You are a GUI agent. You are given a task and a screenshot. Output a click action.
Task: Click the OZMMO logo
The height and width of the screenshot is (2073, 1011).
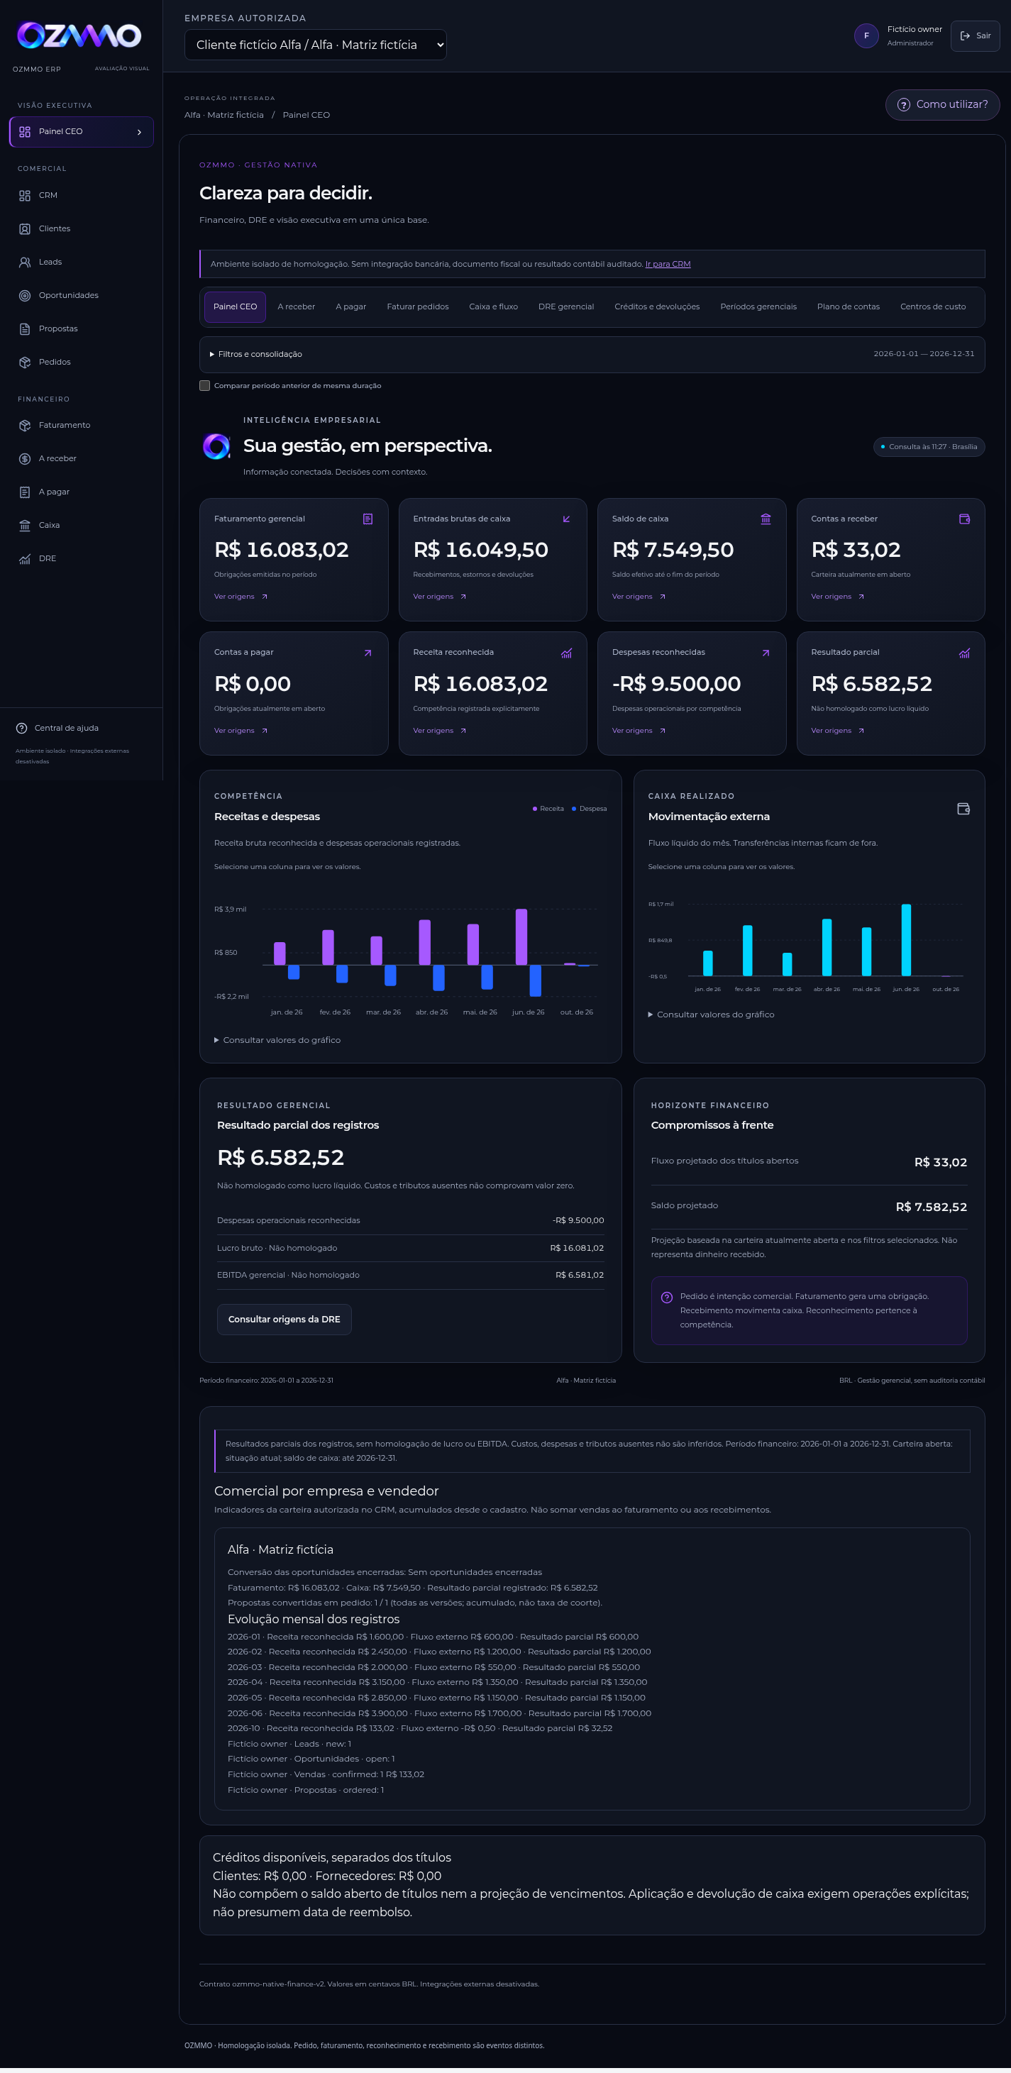coord(79,35)
